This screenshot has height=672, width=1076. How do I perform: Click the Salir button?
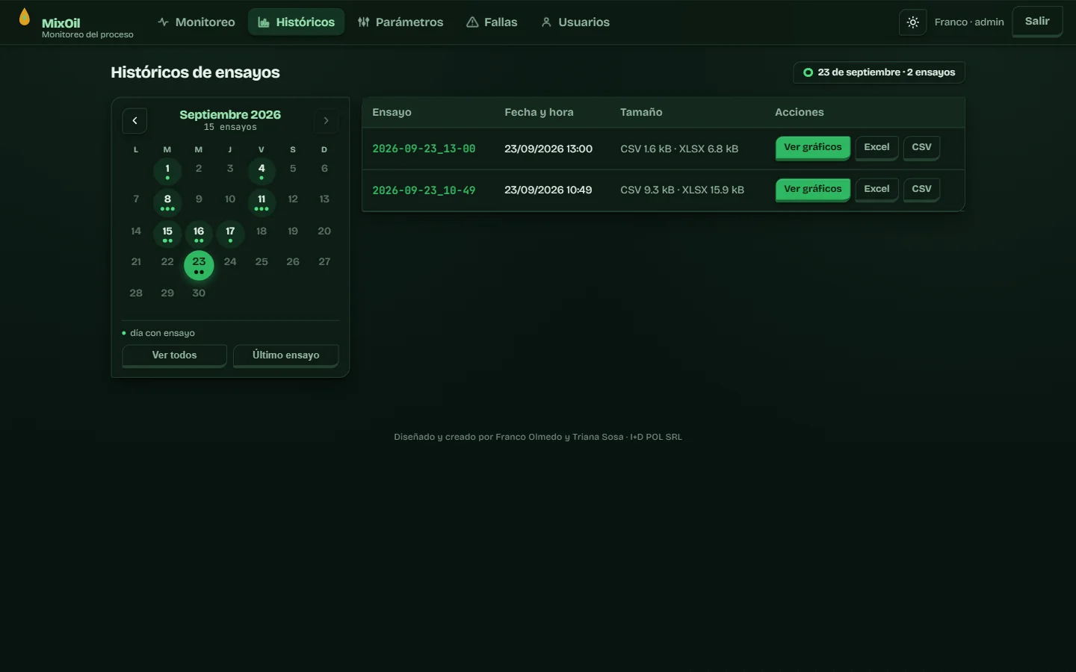(1037, 22)
